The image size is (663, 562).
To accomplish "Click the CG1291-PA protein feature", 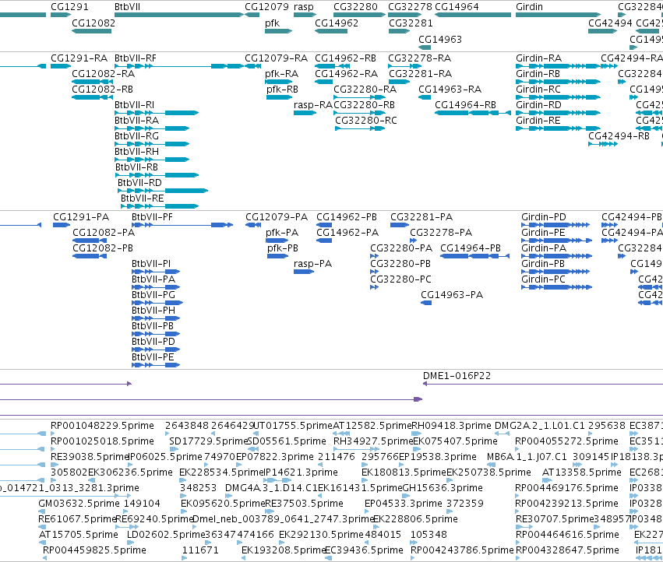I will pyautogui.click(x=62, y=225).
